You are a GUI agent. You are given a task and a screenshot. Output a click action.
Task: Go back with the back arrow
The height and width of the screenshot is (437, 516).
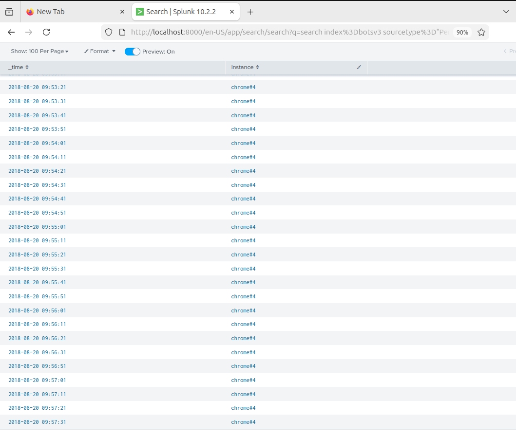11,32
